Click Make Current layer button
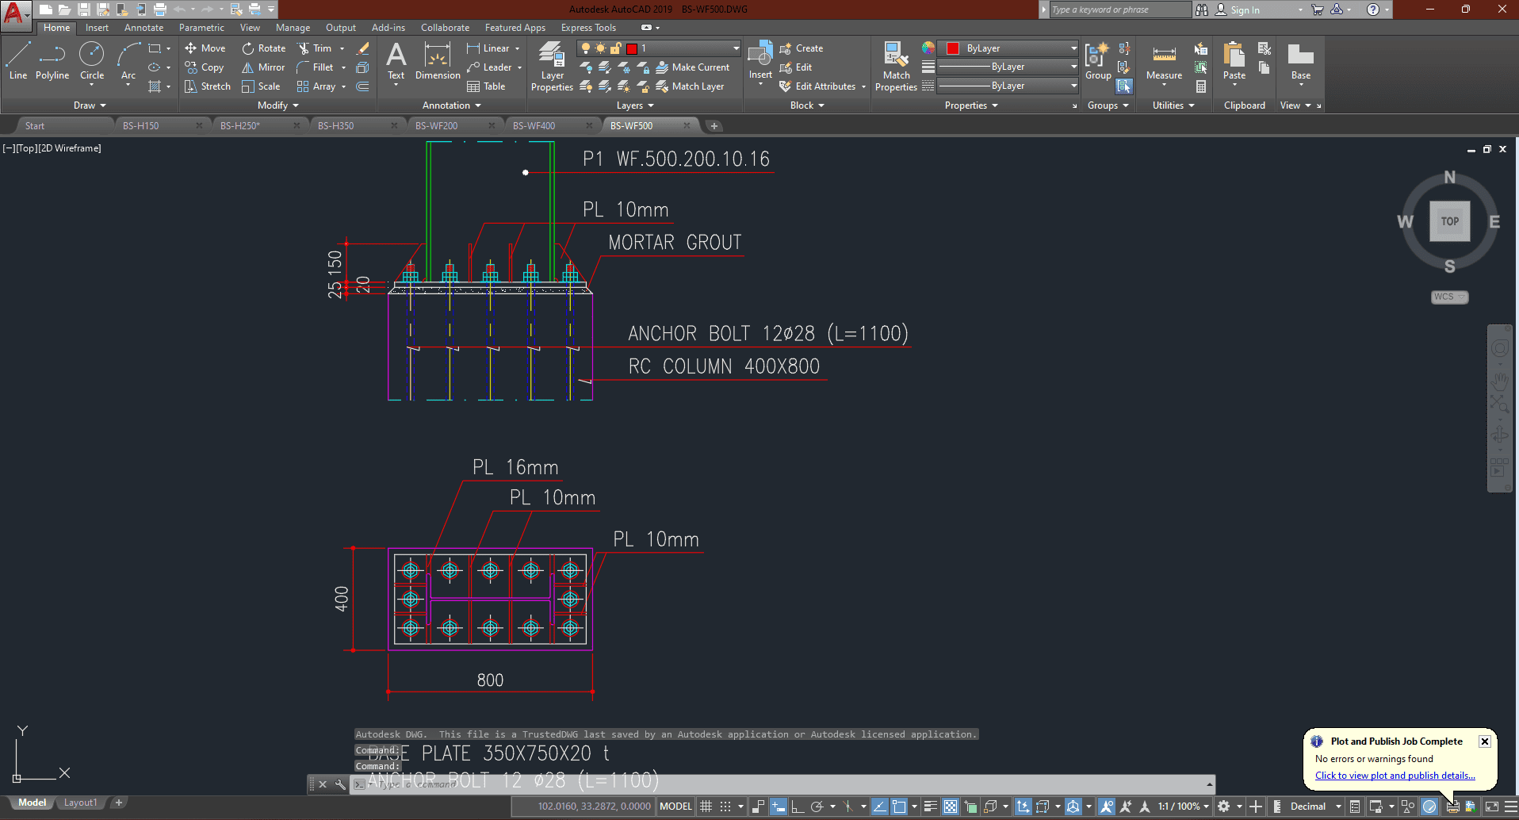This screenshot has height=820, width=1519. point(692,67)
